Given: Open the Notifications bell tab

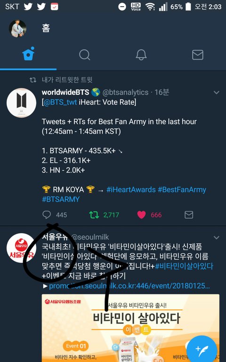Looking at the screenshot, I should (141, 55).
